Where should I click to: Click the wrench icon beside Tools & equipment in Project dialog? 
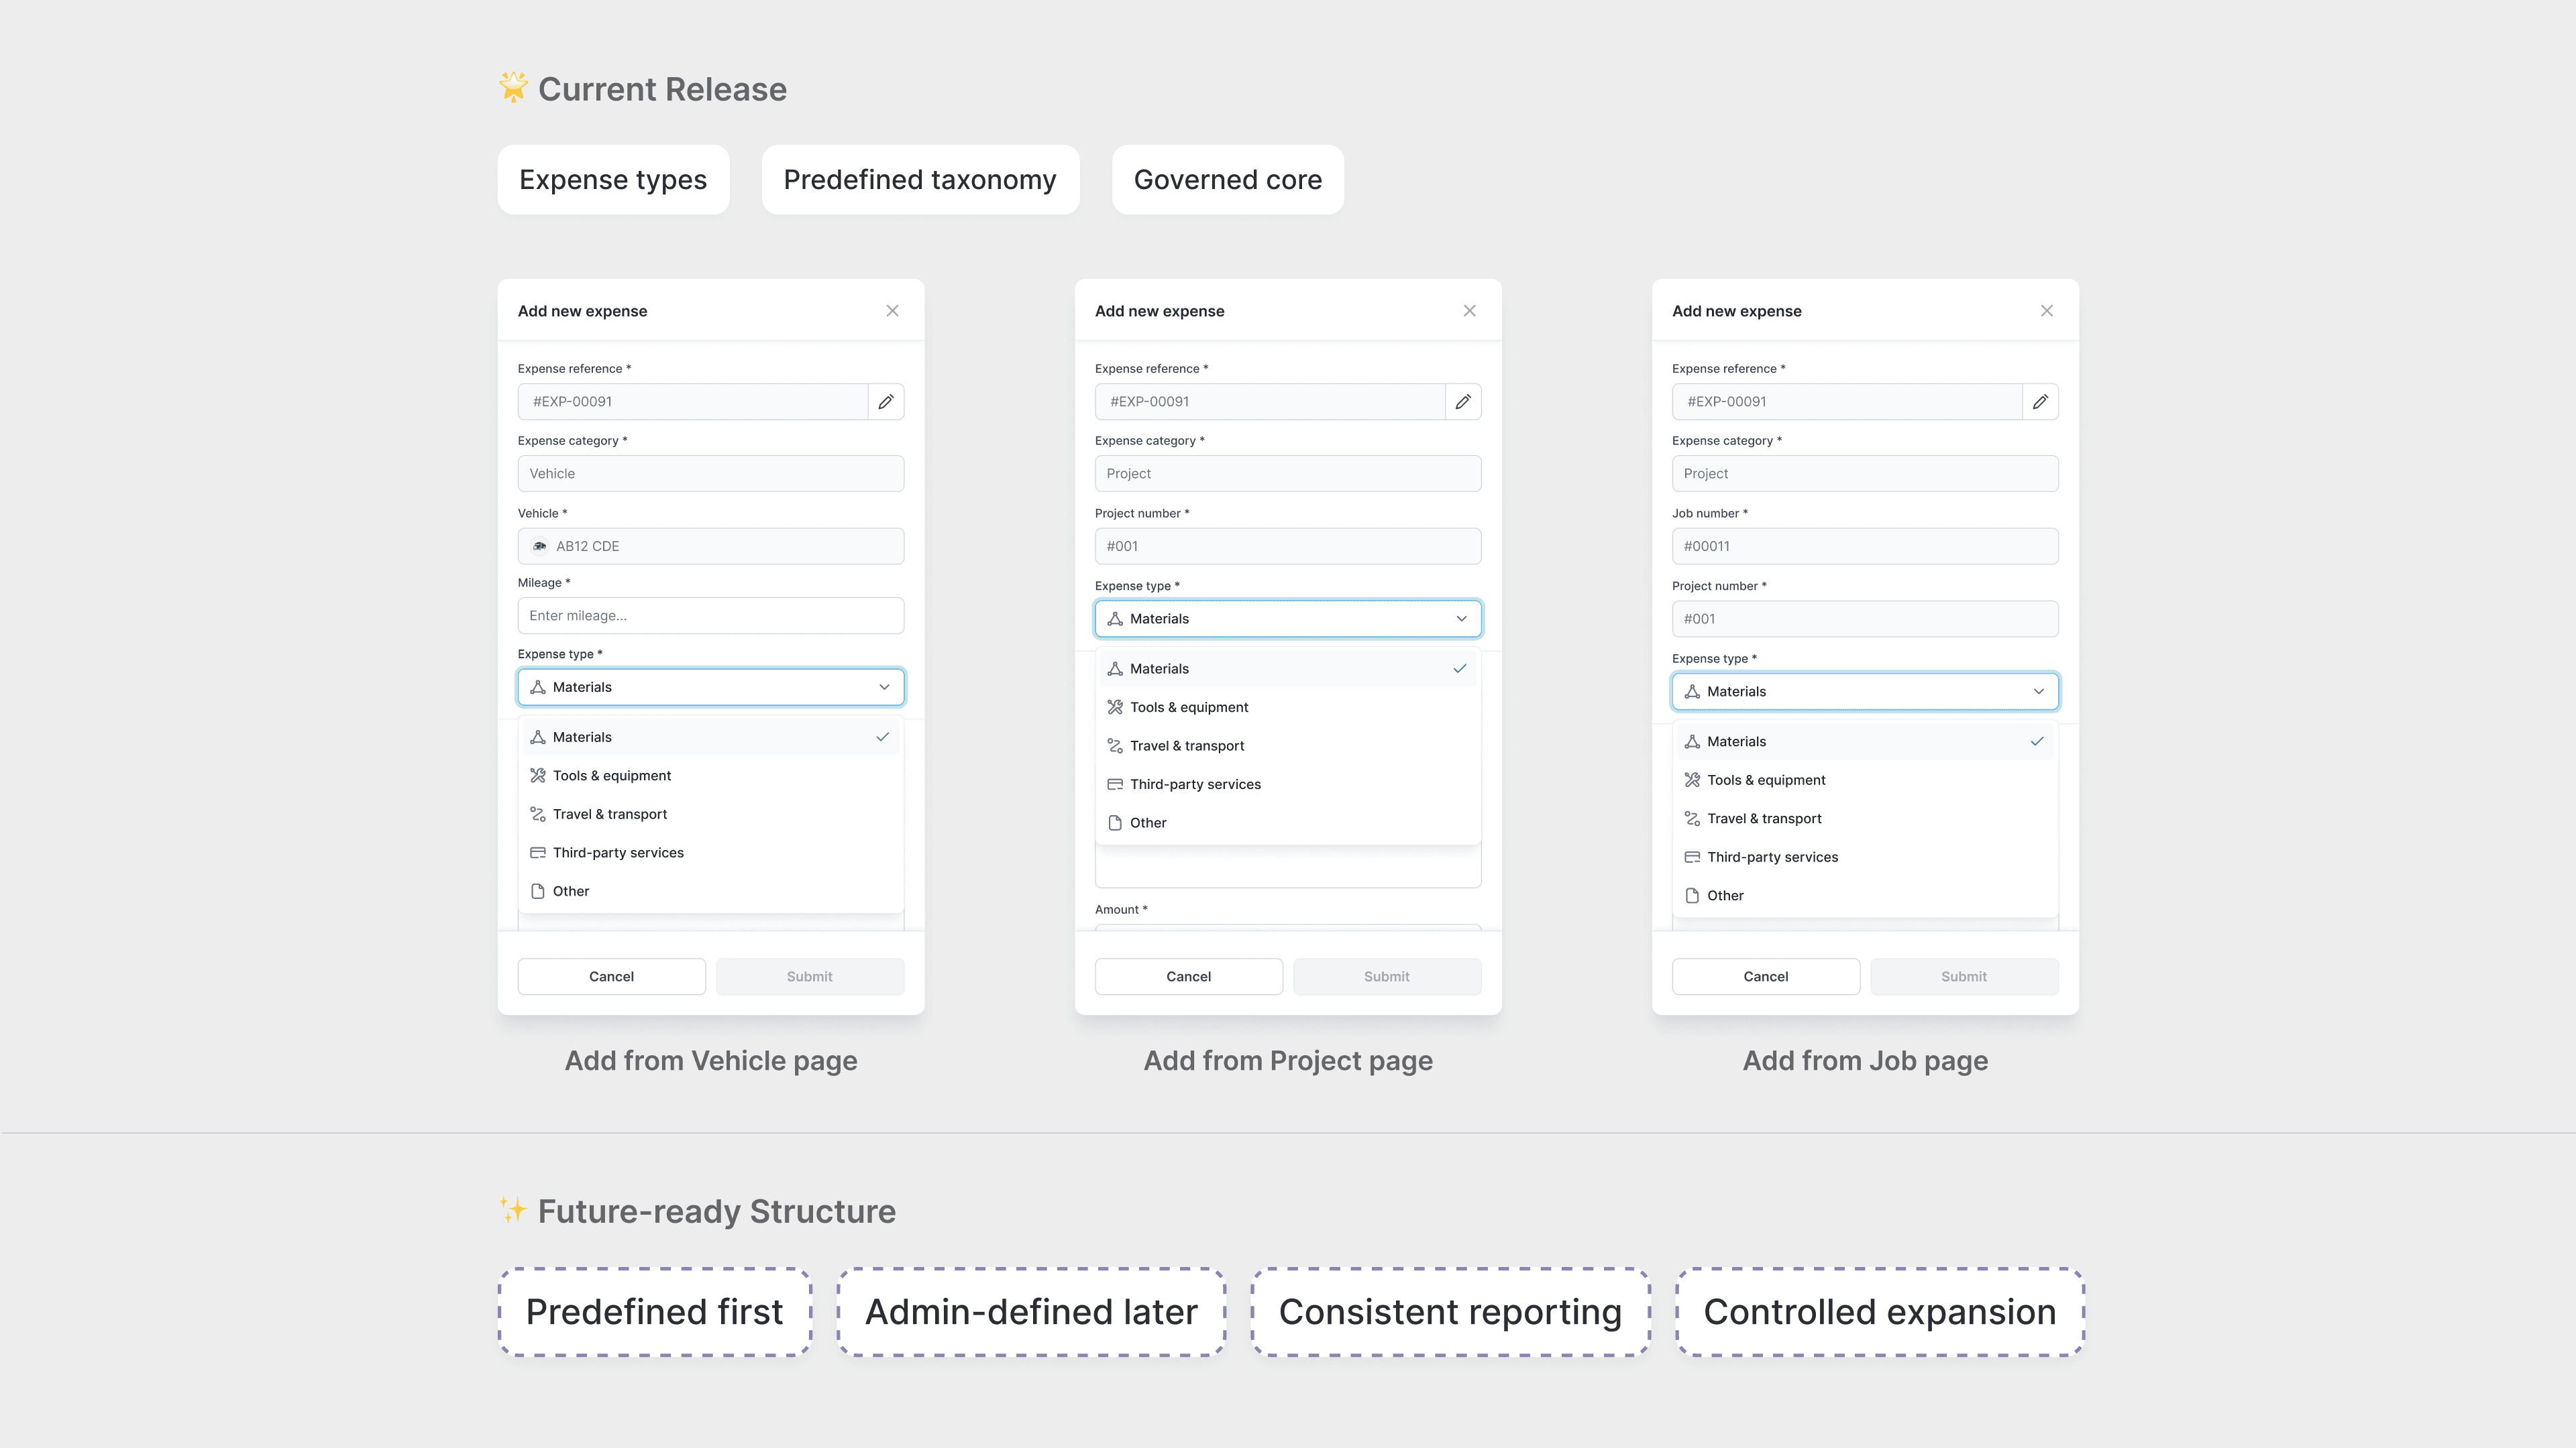point(1115,707)
